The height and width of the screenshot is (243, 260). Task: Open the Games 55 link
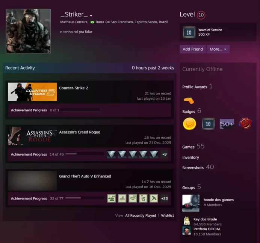pyautogui.click(x=193, y=146)
